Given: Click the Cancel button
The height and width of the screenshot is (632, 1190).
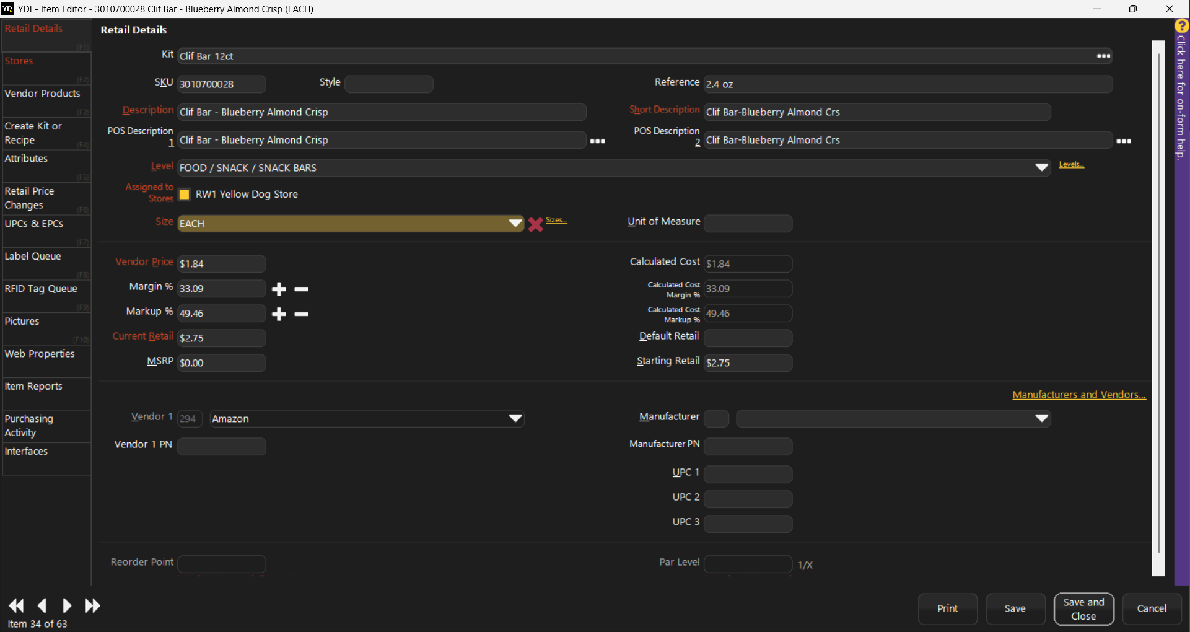Looking at the screenshot, I should coord(1152,608).
